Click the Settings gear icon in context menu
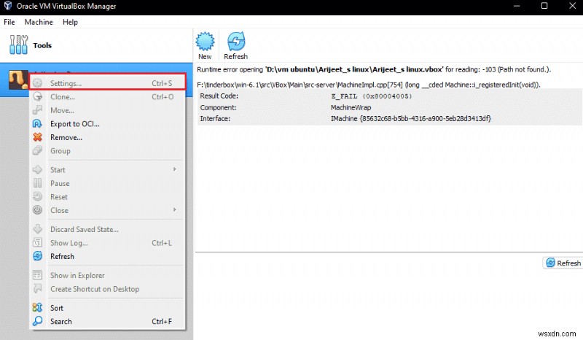The image size is (583, 340). click(x=37, y=83)
